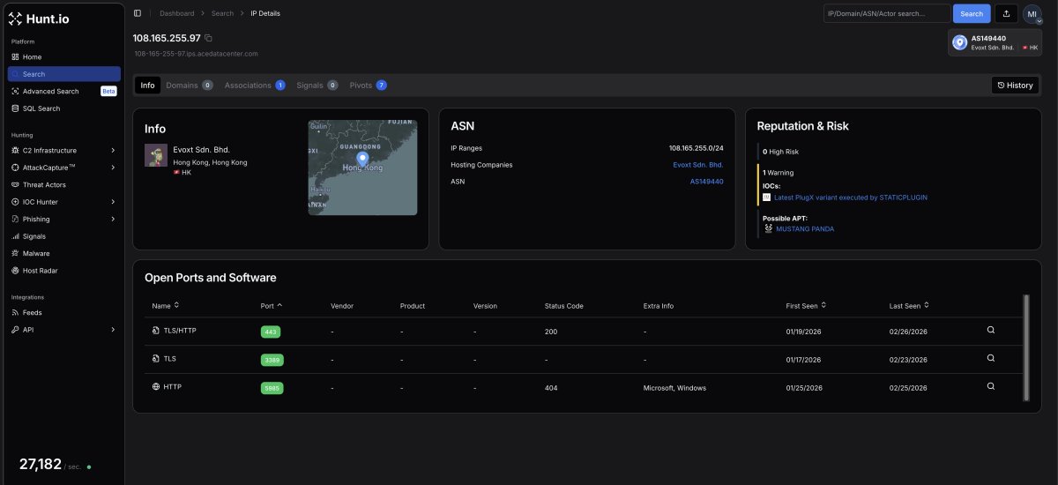The image size is (1058, 485).
Task: Sort table by First Seen column
Action: click(x=805, y=306)
